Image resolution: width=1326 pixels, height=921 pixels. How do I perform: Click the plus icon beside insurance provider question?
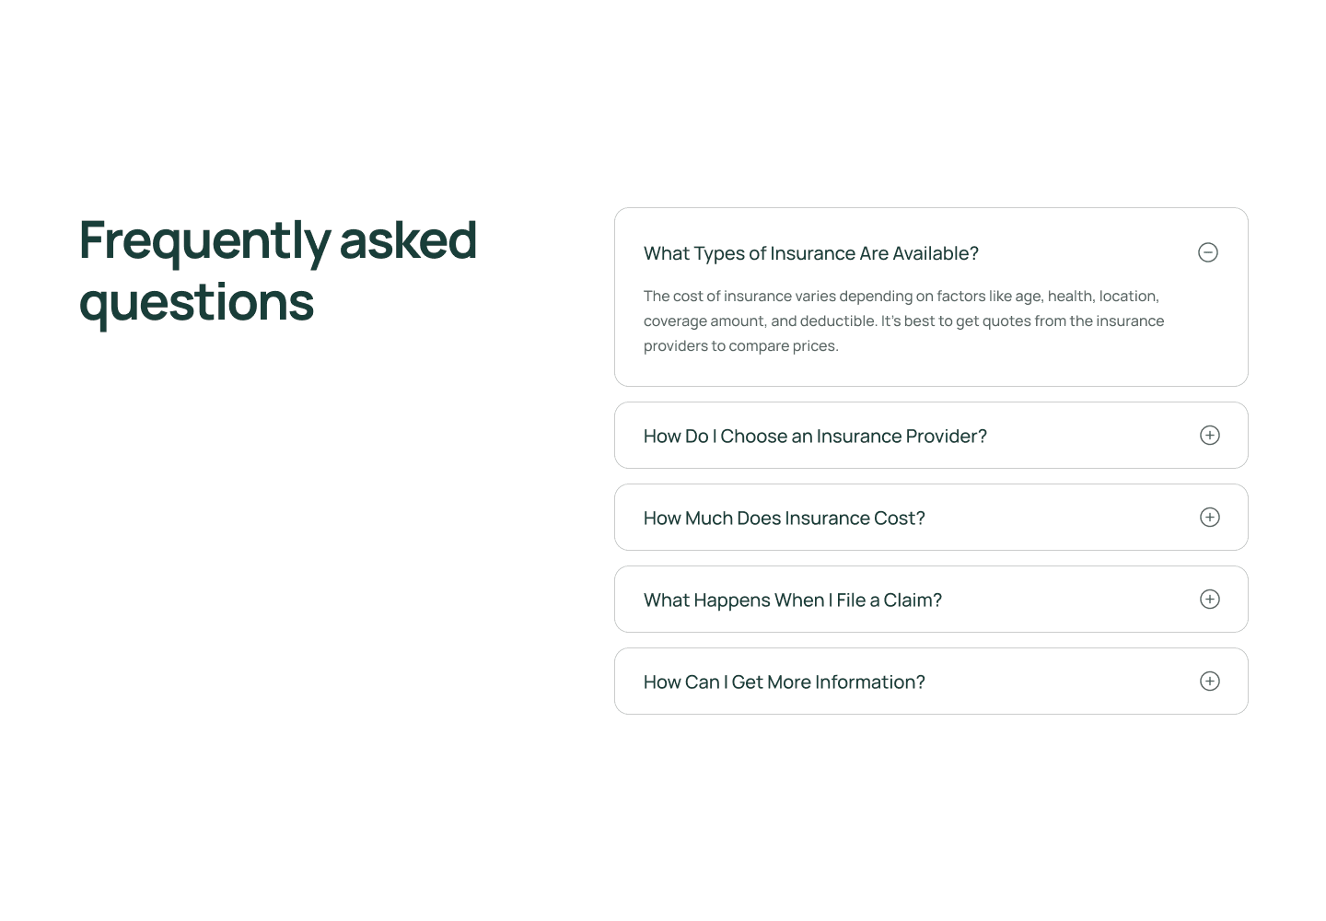[x=1209, y=435]
